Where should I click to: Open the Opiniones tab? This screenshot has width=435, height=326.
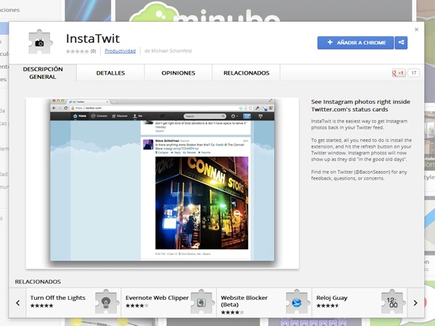click(178, 73)
